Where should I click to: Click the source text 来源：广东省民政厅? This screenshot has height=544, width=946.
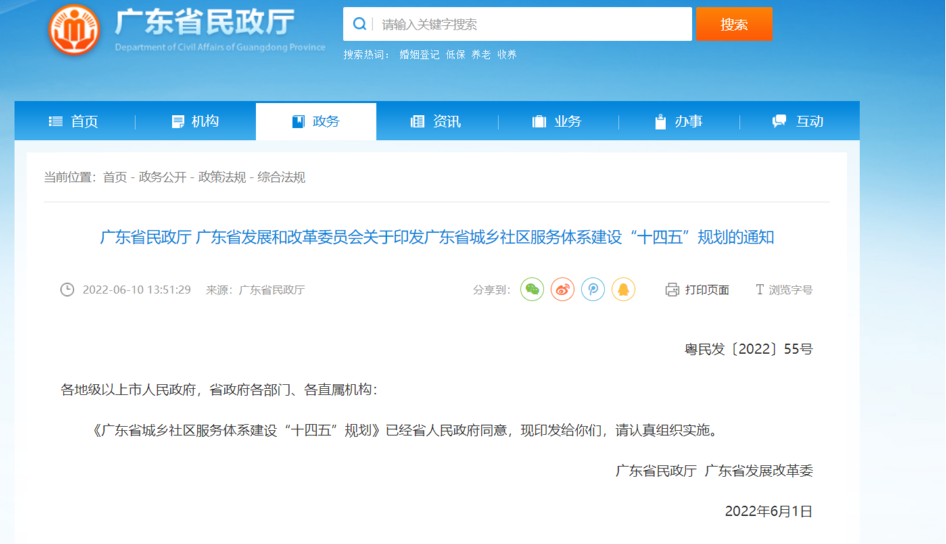(256, 290)
